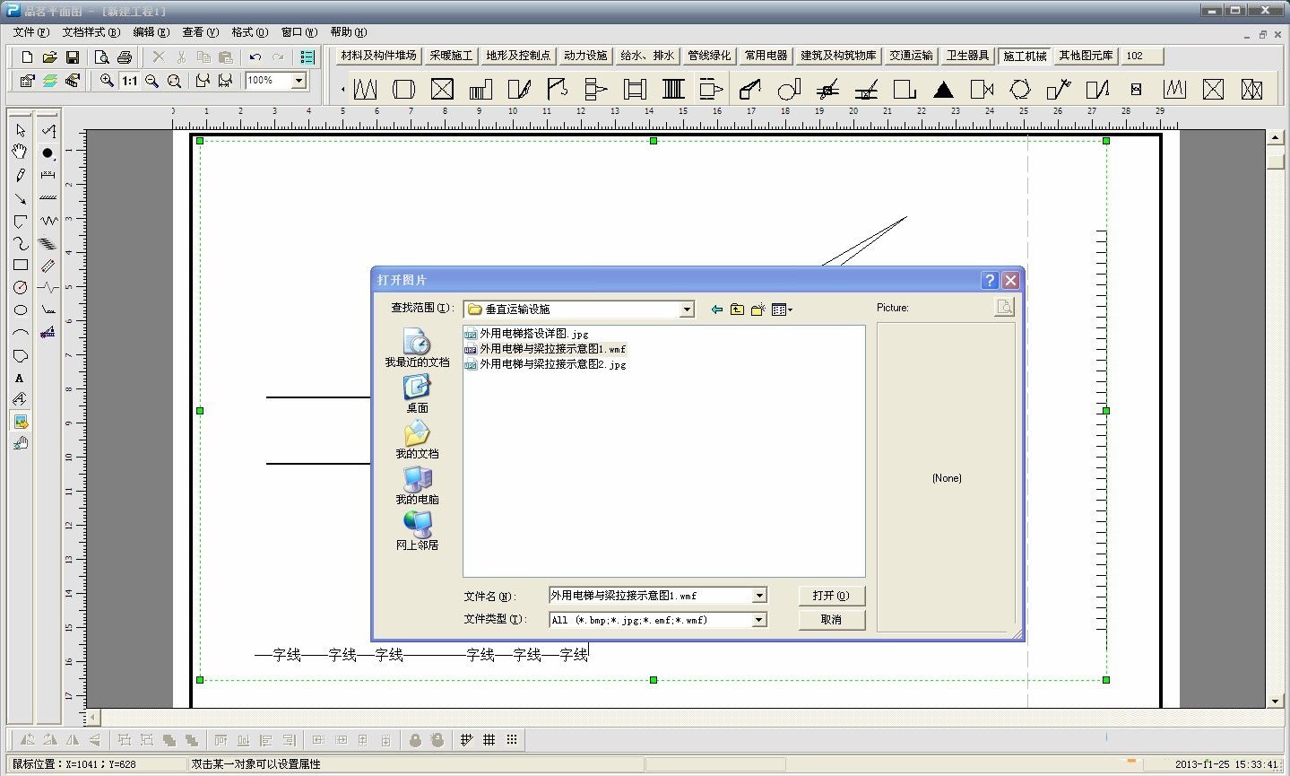Pick the solid black triangle symbol
The height and width of the screenshot is (776, 1290).
pos(943,89)
